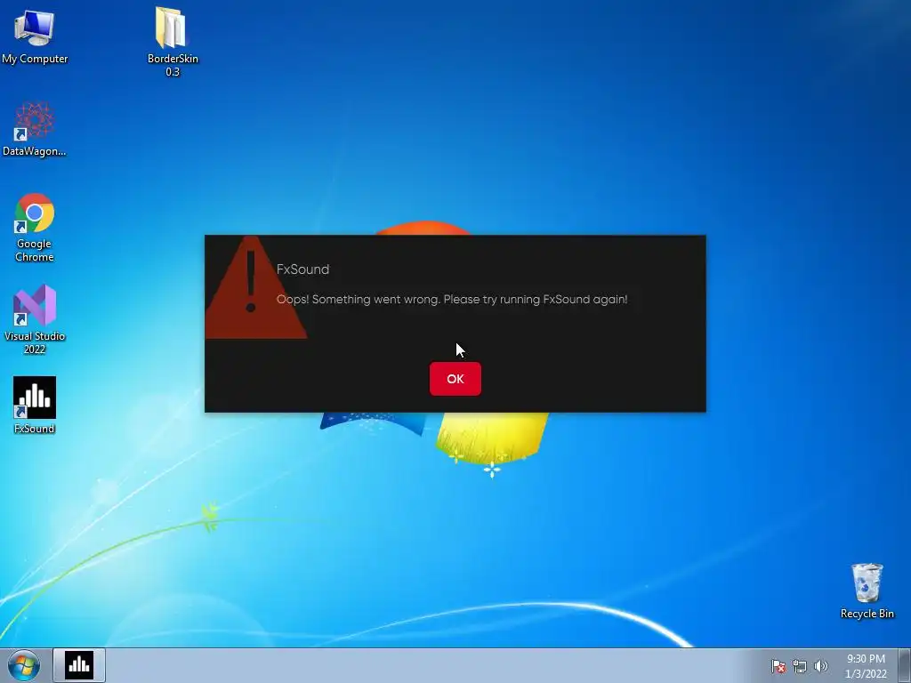
Task: Open the network tray icon
Action: pos(800,666)
